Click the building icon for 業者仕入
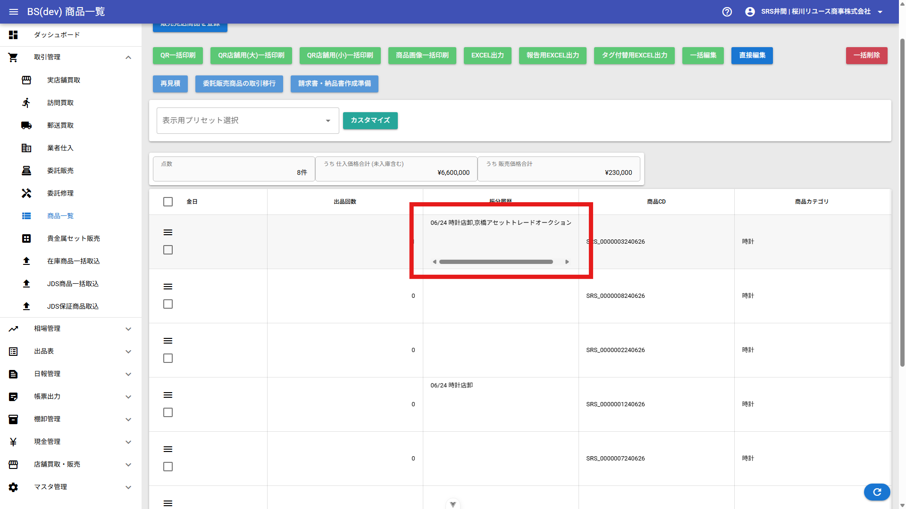The width and height of the screenshot is (906, 509). point(26,148)
